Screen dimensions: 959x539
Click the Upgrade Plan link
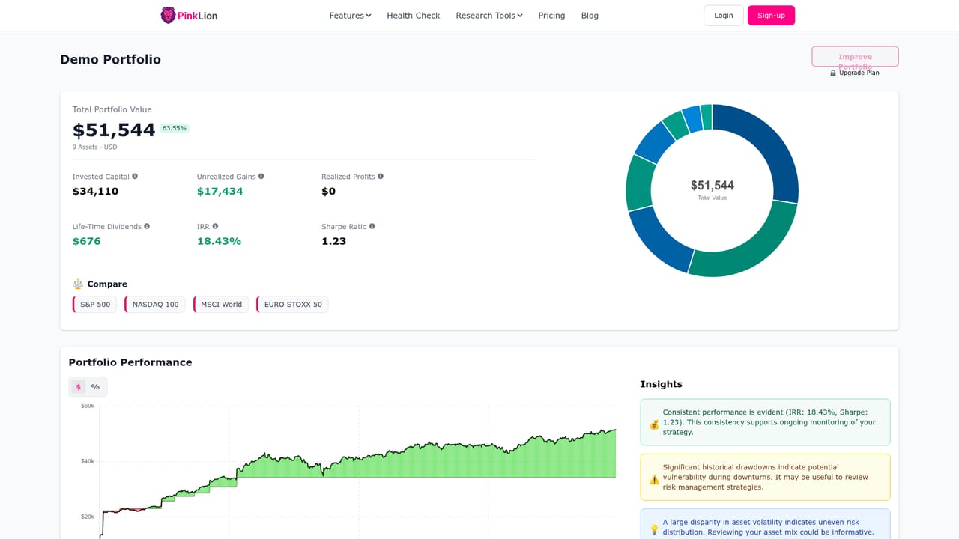[x=859, y=73]
